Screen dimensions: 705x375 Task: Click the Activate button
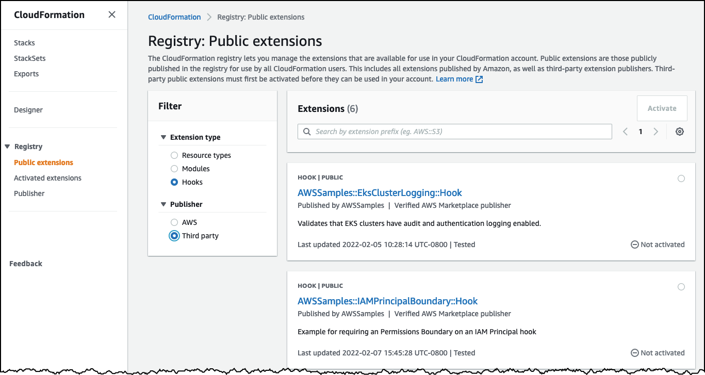(662, 108)
